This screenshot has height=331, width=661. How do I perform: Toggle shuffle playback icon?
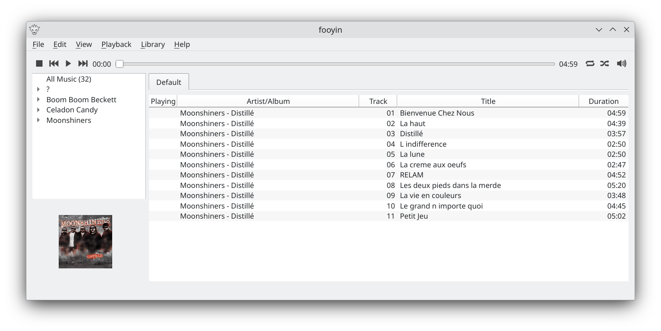click(605, 63)
